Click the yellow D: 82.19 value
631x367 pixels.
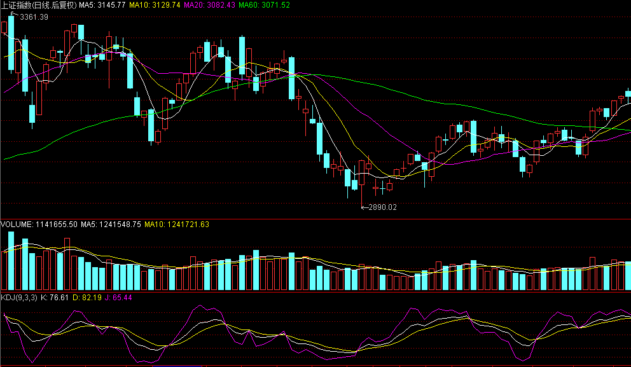point(87,298)
